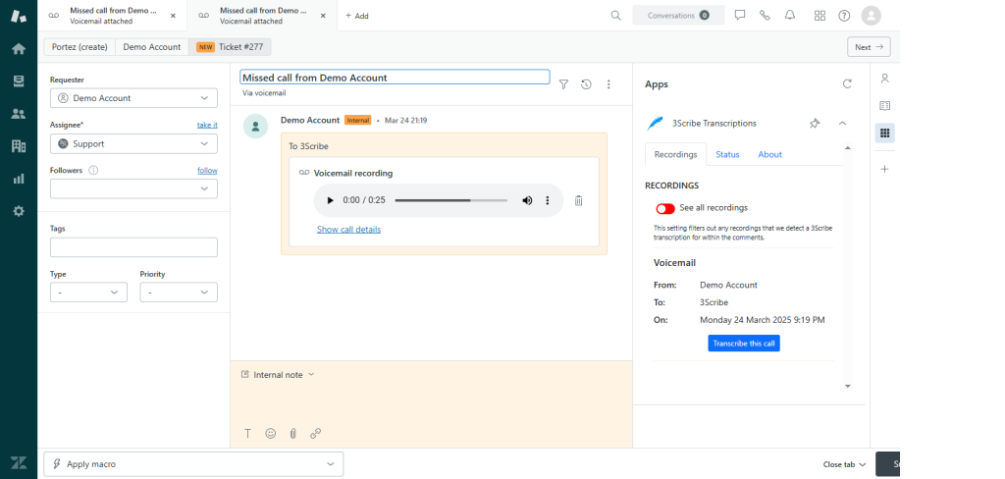The width and height of the screenshot is (1005, 479).
Task: Click the conversation filter icon
Action: (563, 84)
